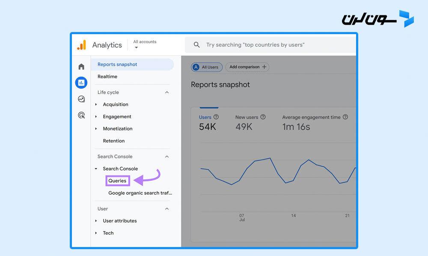Screen dimensions: 428x256
Task: Click the plus icon on Add comparison
Action: pyautogui.click(x=264, y=67)
